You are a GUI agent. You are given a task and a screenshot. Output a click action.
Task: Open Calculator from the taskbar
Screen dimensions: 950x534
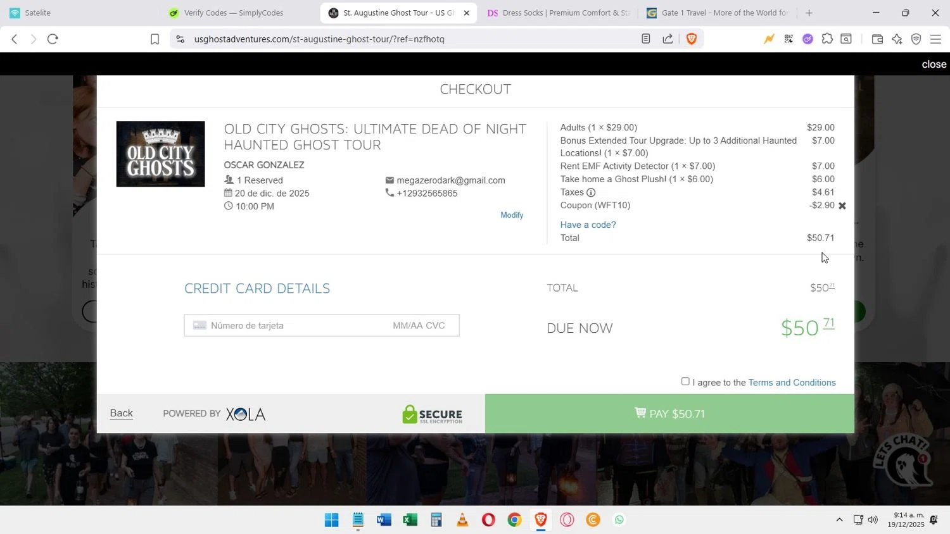point(436,520)
